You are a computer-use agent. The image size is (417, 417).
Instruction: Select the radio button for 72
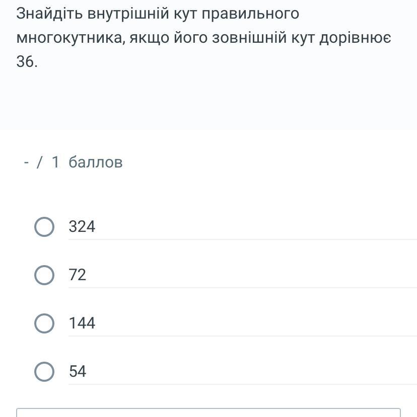(44, 275)
